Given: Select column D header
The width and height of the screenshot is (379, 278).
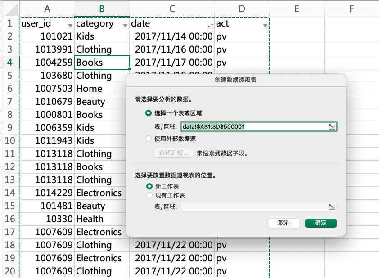Looking at the screenshot, I should tap(242, 9).
